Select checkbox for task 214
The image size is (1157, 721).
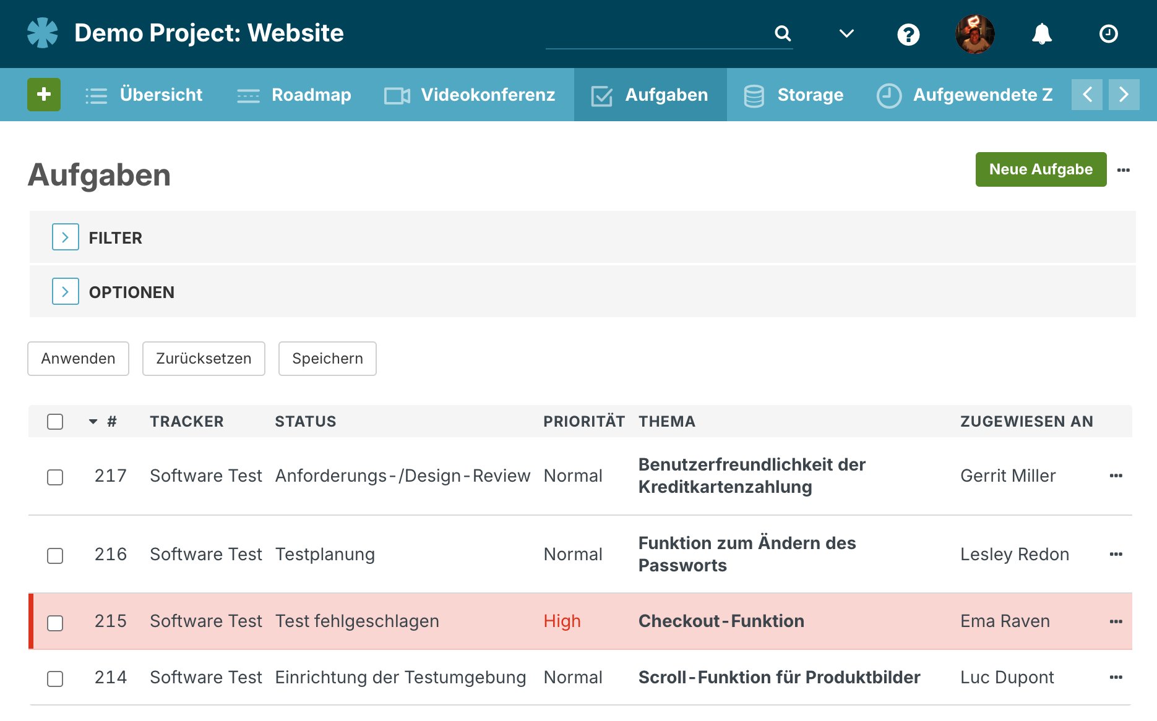point(55,679)
